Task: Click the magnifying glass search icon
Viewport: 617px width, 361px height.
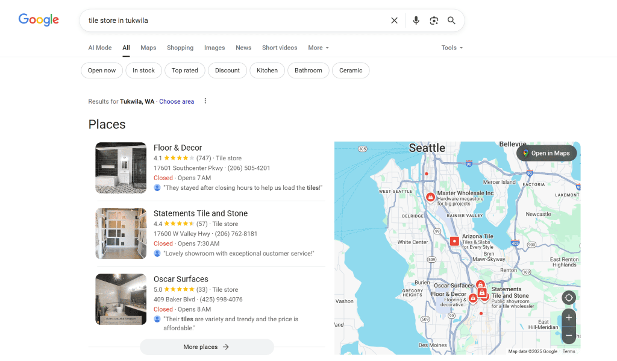Action: pos(451,20)
